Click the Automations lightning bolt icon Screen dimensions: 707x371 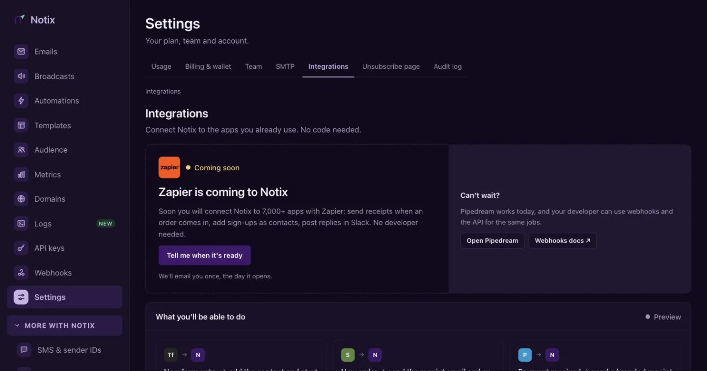tap(21, 101)
